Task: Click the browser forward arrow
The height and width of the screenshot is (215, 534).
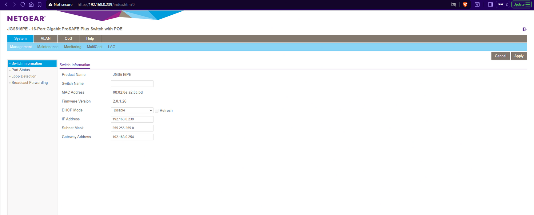Action: click(14, 4)
